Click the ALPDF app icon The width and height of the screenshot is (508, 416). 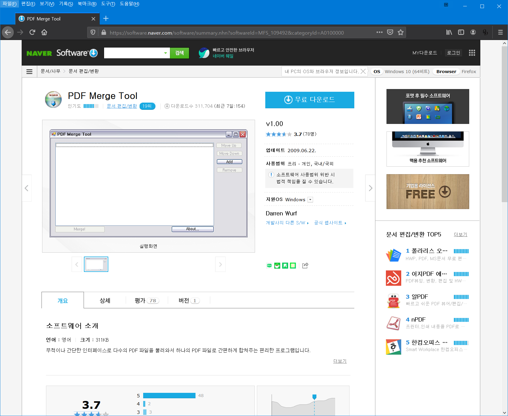[x=393, y=301]
